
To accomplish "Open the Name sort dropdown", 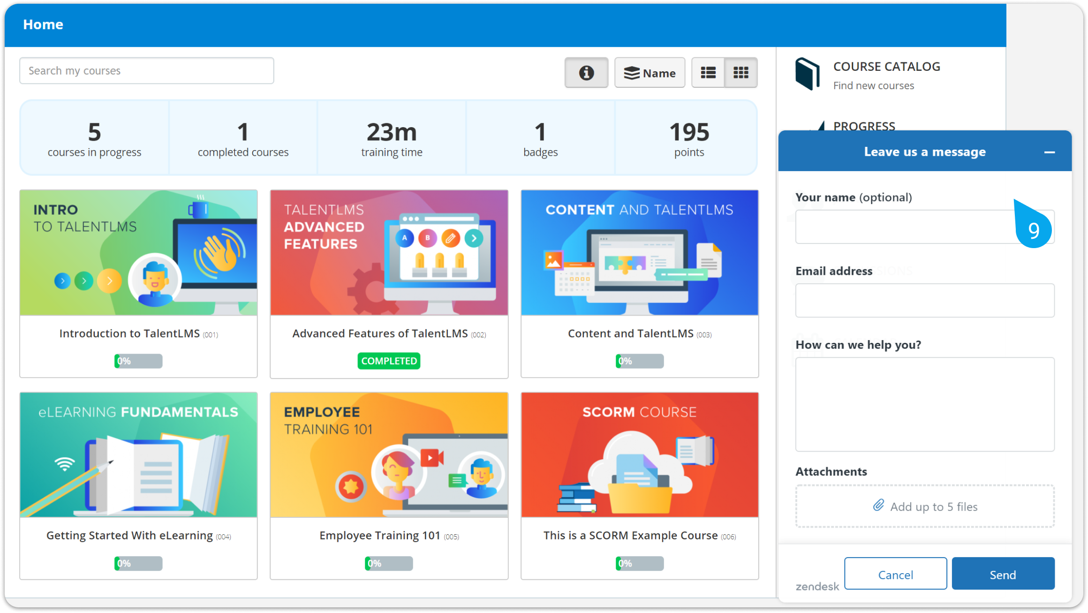I will (x=650, y=73).
